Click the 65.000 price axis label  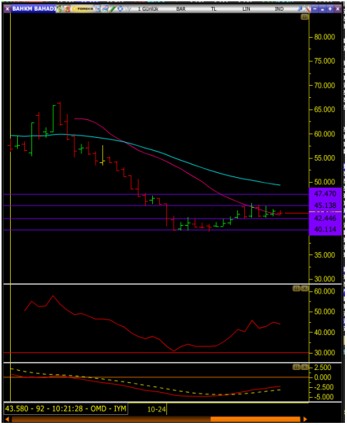click(325, 110)
